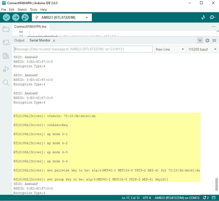Click the +OnAssocReq driver log line
Screen dimensions: 219x201
pyautogui.click(x=40, y=125)
